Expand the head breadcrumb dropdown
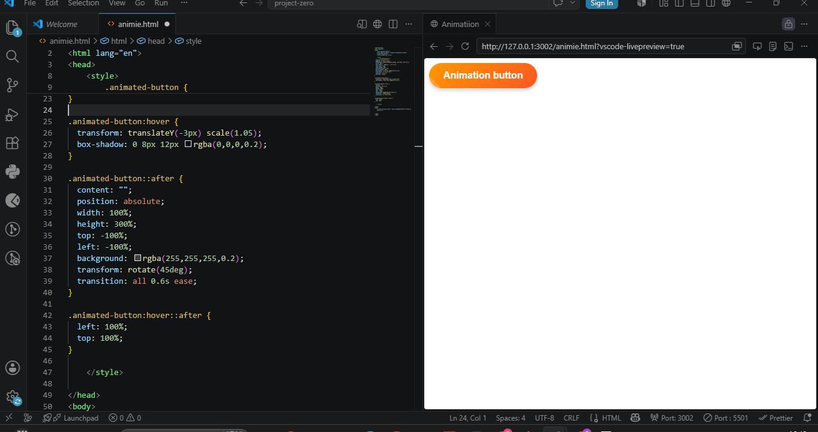Screen dimensions: 818x432 (x=151, y=41)
